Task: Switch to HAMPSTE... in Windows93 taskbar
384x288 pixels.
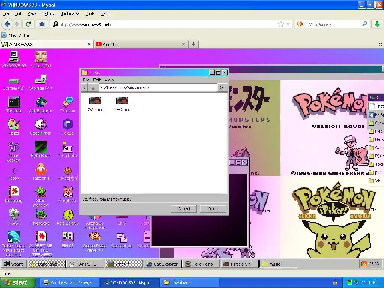Action: 85,264
